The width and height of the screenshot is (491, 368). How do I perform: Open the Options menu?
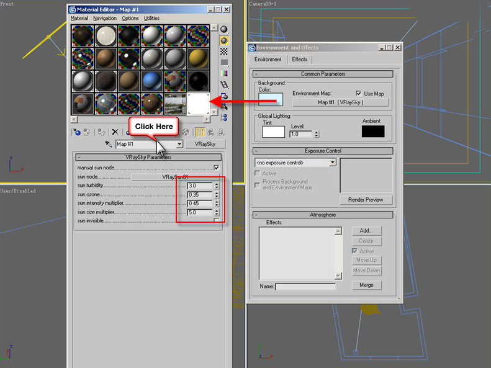point(130,18)
